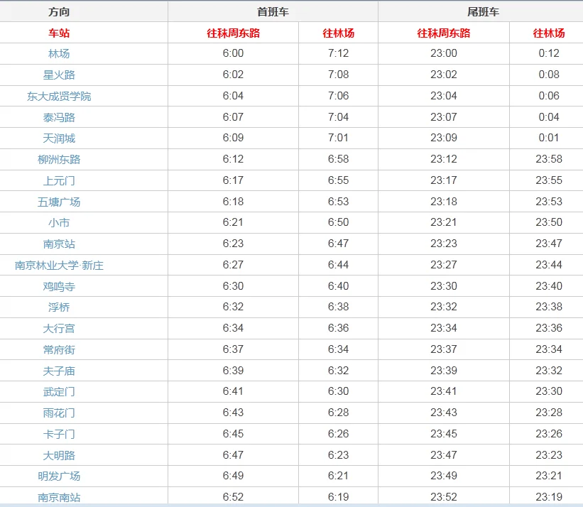Screen dimensions: 583x507
Task: Open the 南京南站 station link
Action: [x=59, y=497]
